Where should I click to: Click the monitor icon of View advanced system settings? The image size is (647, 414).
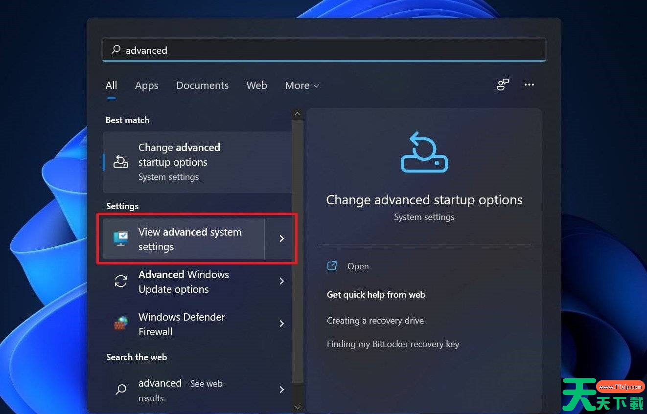pyautogui.click(x=121, y=239)
